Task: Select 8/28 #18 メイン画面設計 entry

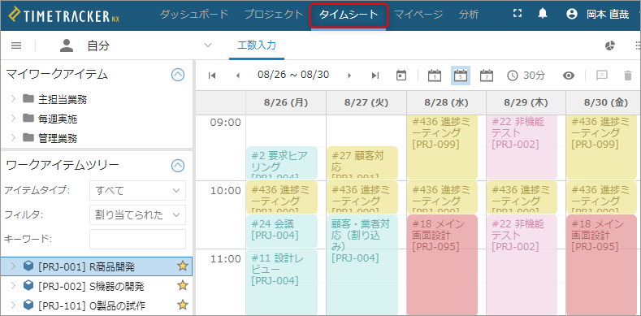Action: 442,265
